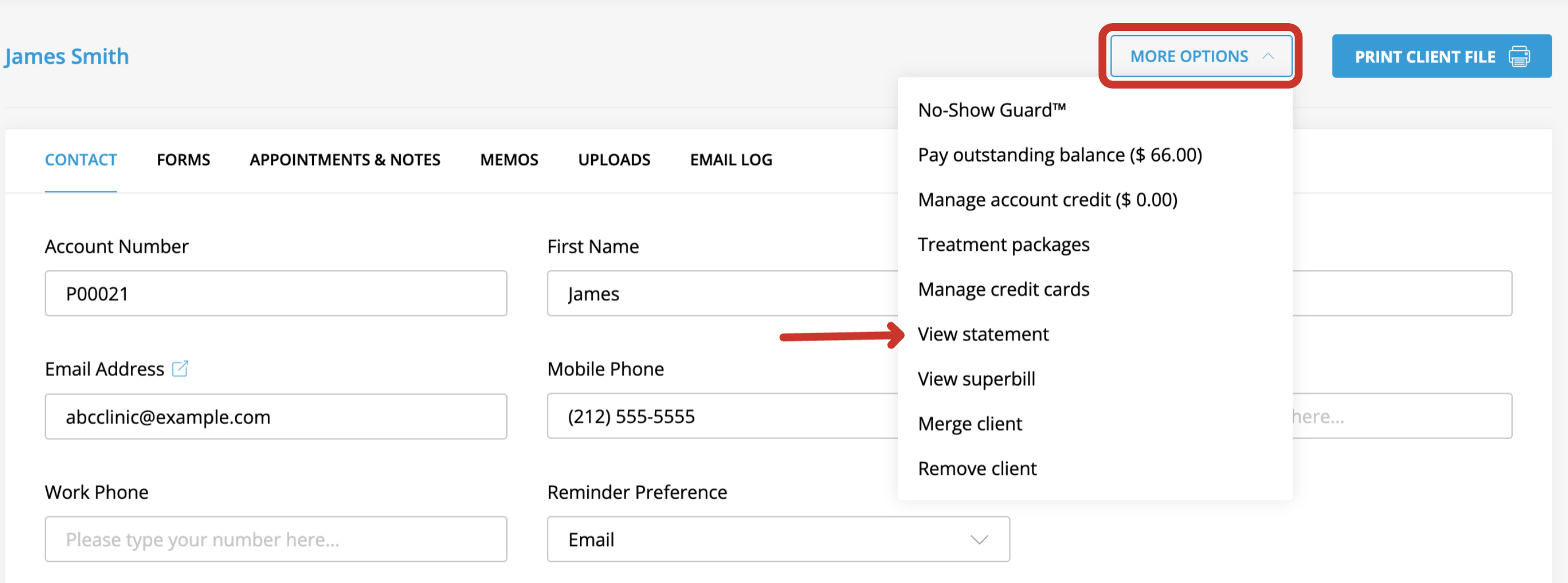This screenshot has height=583, width=1568.
Task: Choose View superbill from menu
Action: [976, 379]
